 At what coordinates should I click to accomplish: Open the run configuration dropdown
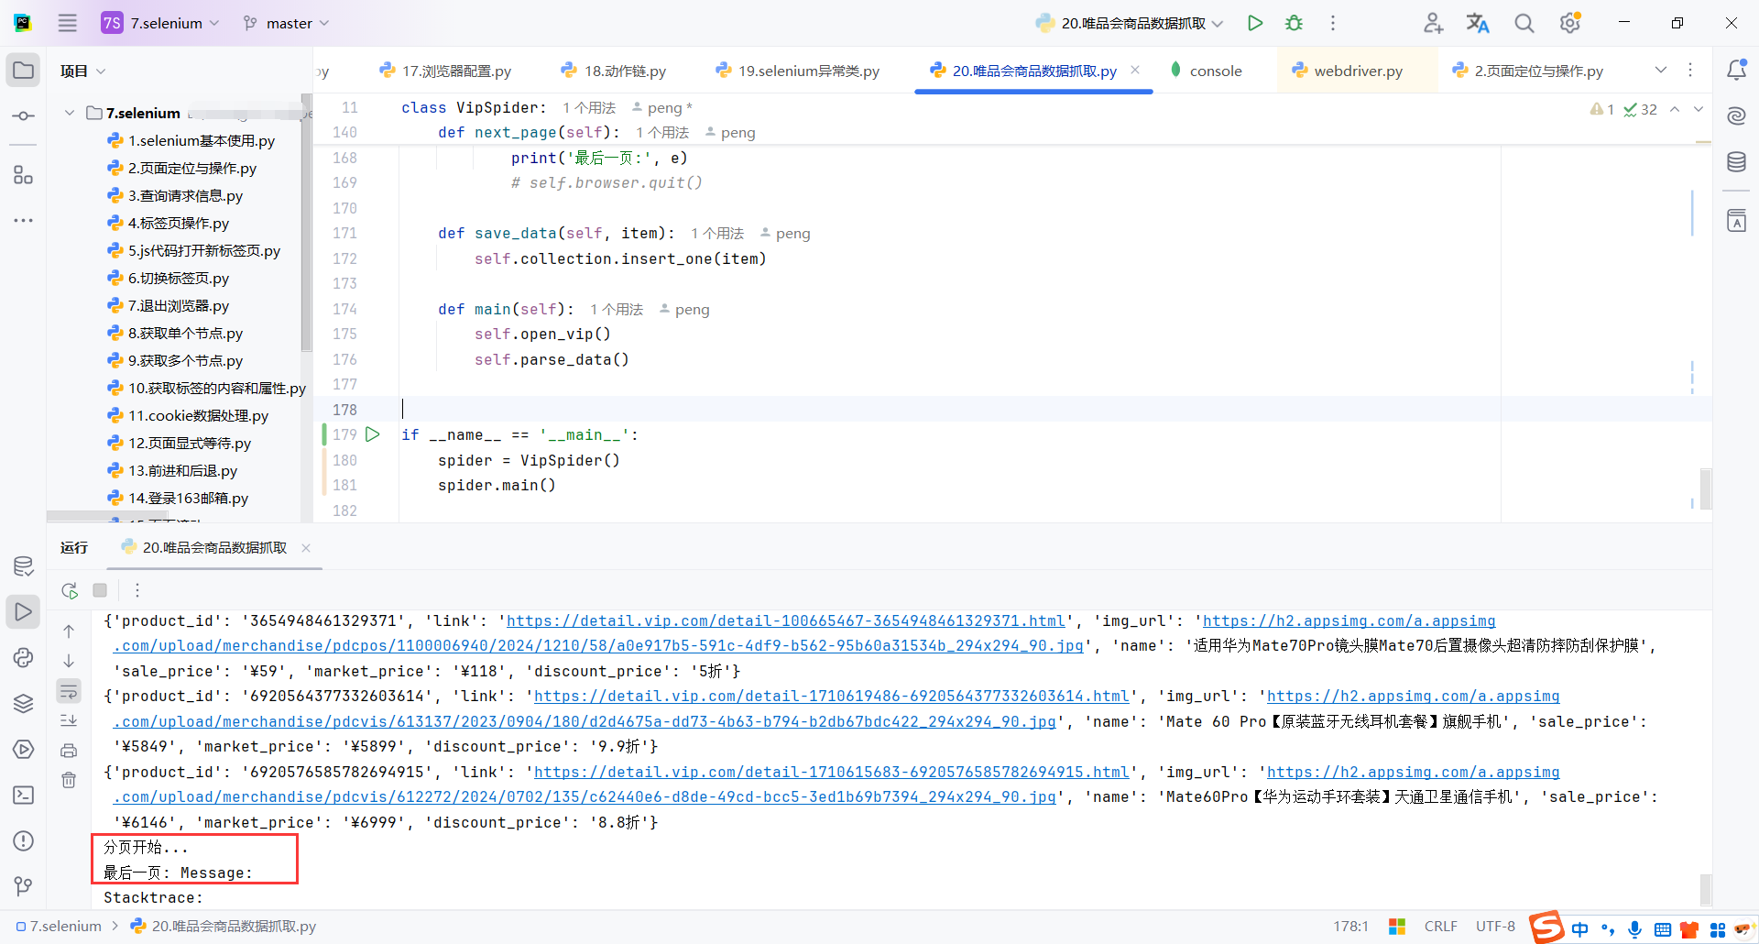tap(1130, 23)
